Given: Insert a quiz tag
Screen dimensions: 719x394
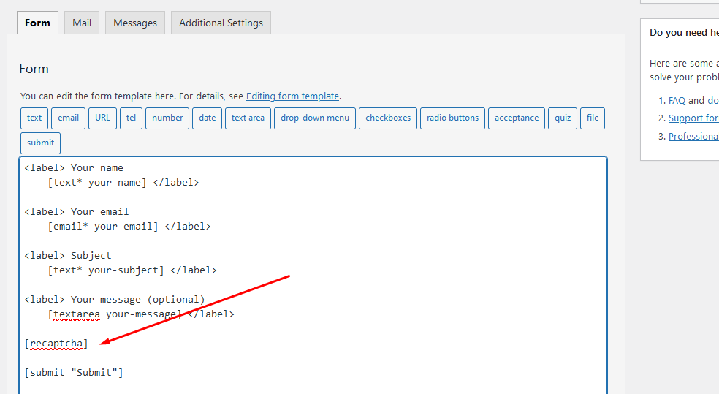Looking at the screenshot, I should click(563, 118).
